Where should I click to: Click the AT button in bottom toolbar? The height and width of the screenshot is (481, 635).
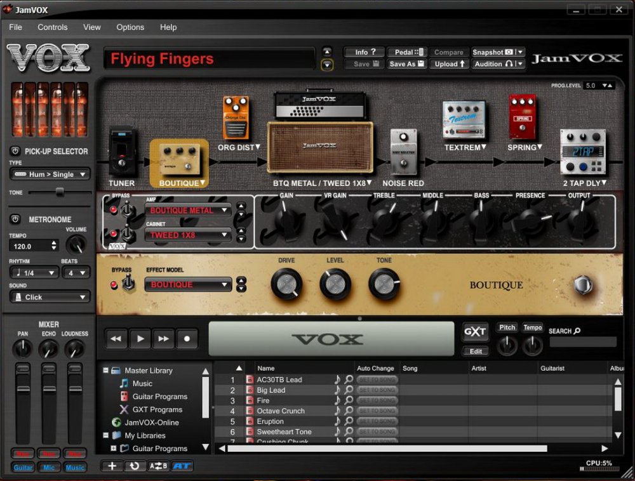[182, 466]
